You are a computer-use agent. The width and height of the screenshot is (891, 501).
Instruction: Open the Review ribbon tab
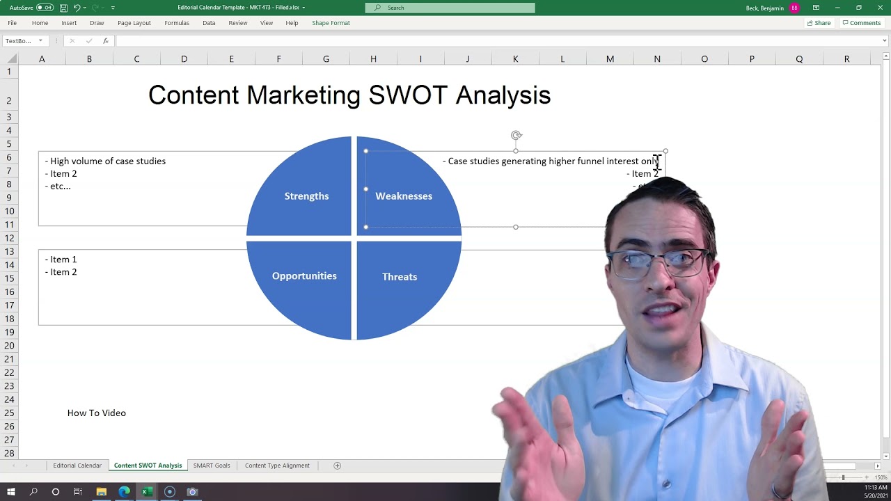(238, 23)
